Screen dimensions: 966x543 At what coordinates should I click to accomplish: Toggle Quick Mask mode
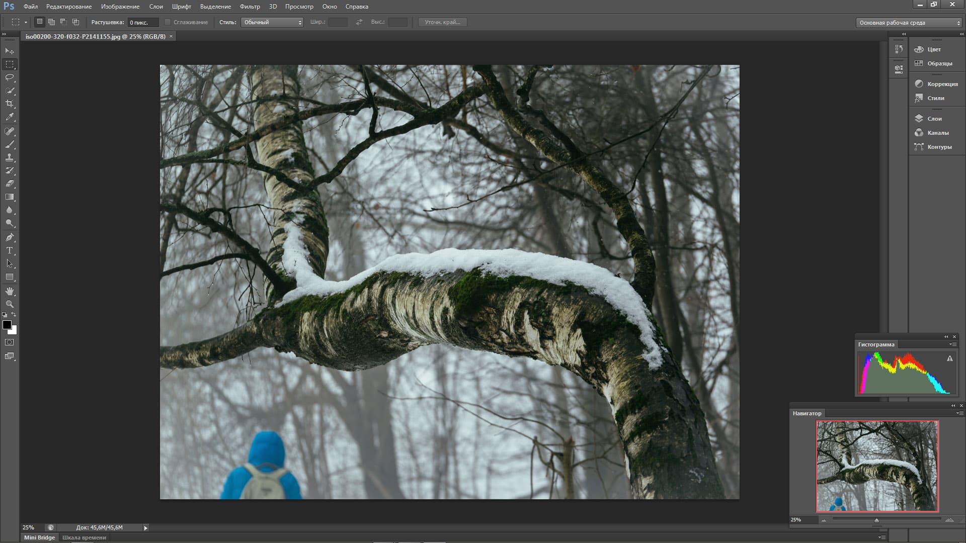(10, 342)
